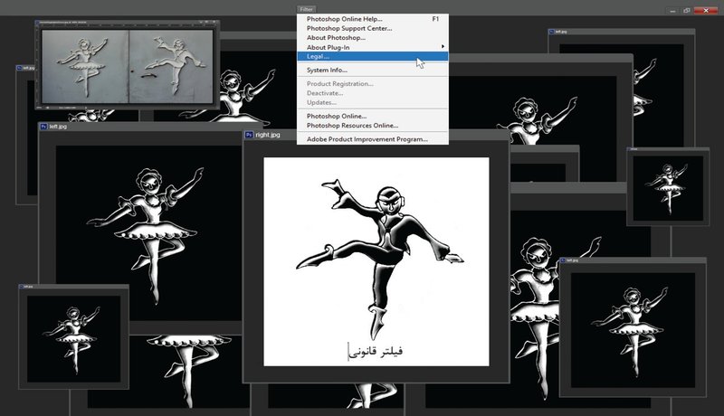Screen dimensions: 724x416
Task: Open Adobe Product Improvement Program… entry
Action: (372, 139)
